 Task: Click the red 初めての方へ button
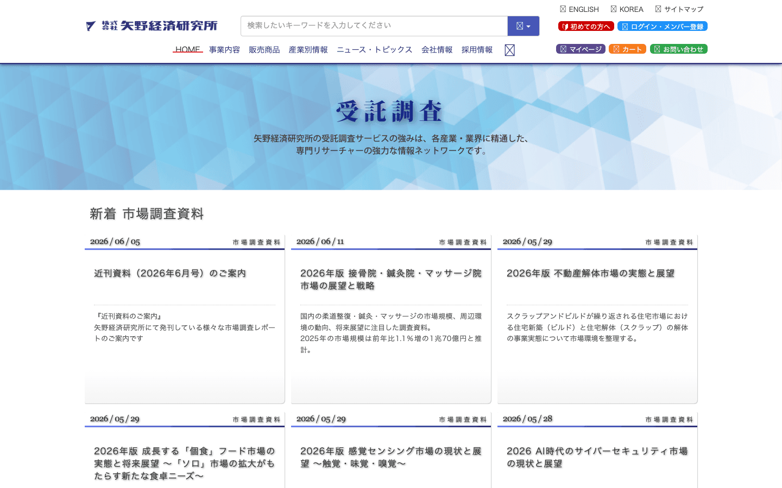[x=586, y=26]
